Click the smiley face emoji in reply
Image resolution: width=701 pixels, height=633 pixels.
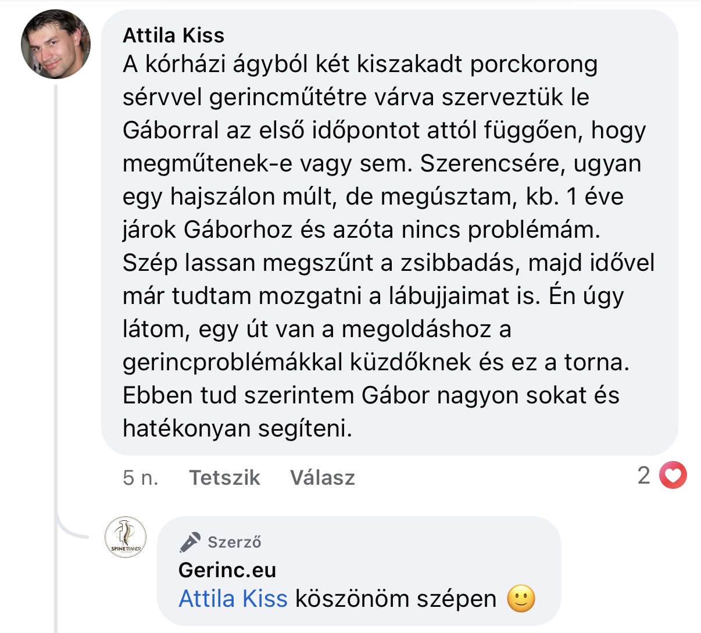[521, 599]
